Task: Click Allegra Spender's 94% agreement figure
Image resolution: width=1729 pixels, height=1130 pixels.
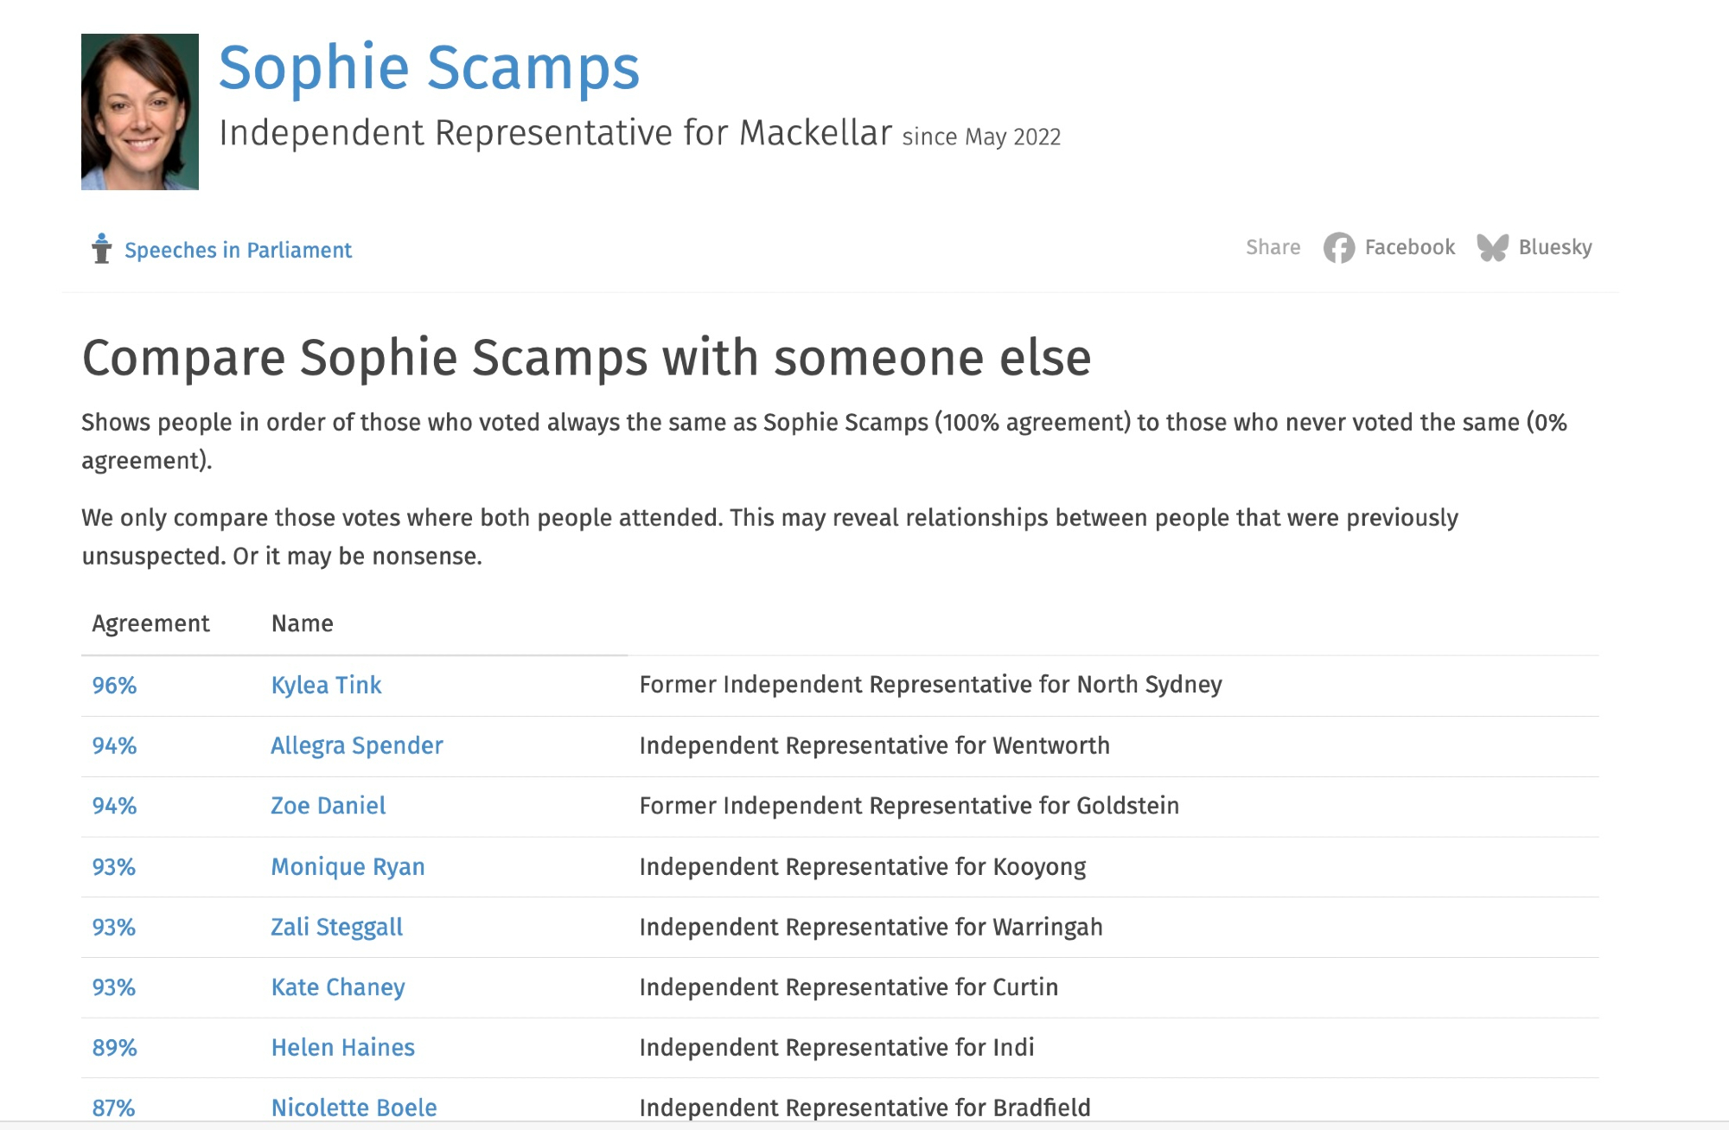Action: [114, 745]
